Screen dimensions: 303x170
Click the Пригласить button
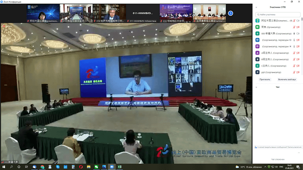pyautogui.click(x=265, y=79)
